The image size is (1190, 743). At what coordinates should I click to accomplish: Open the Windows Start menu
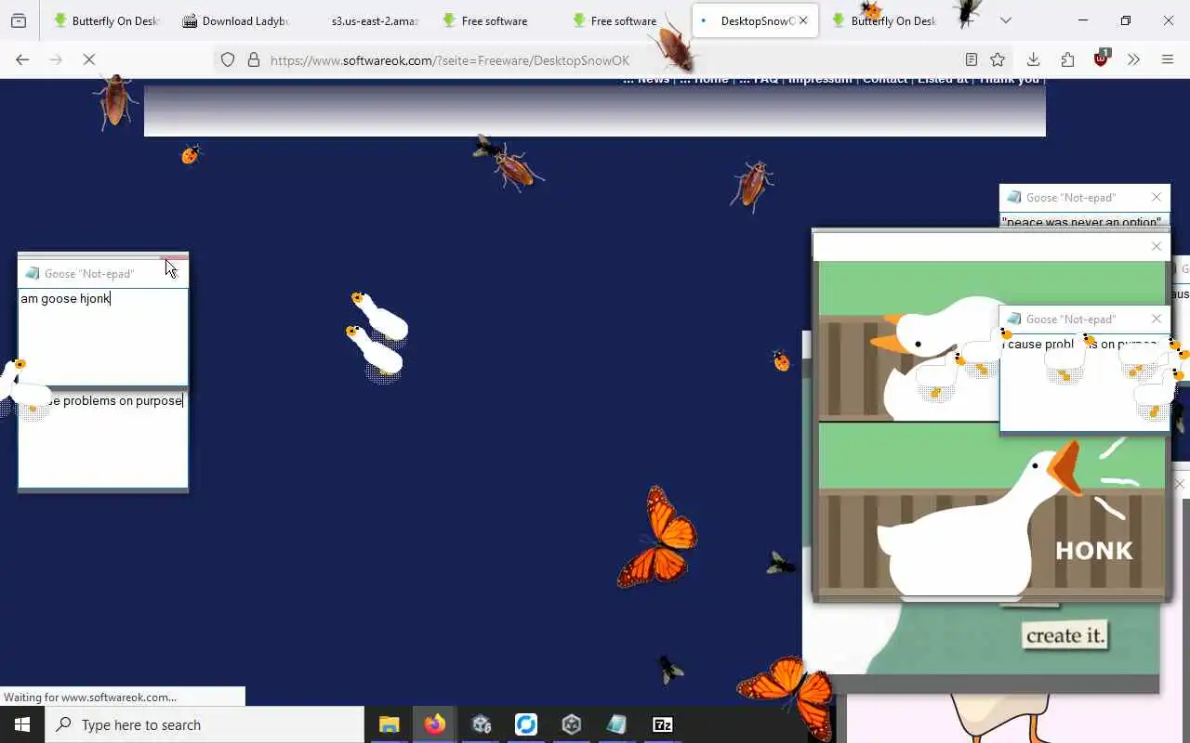[22, 724]
